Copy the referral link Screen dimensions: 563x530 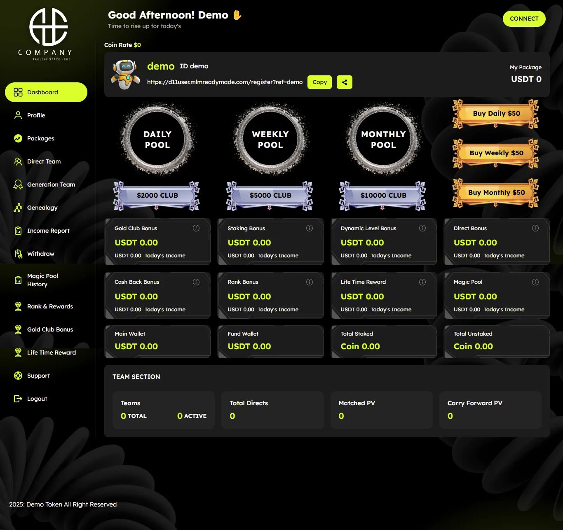[x=319, y=82]
